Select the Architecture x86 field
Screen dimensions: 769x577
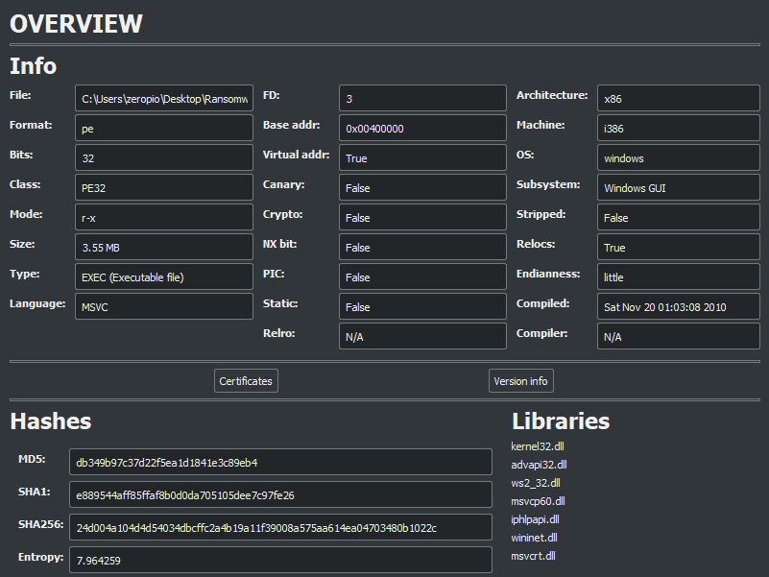click(678, 98)
